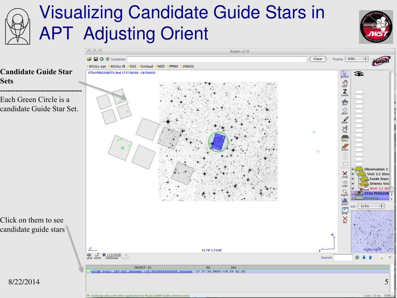This screenshot has height=298, width=397.
Task: Click the del delete icon
Action: click(x=344, y=220)
